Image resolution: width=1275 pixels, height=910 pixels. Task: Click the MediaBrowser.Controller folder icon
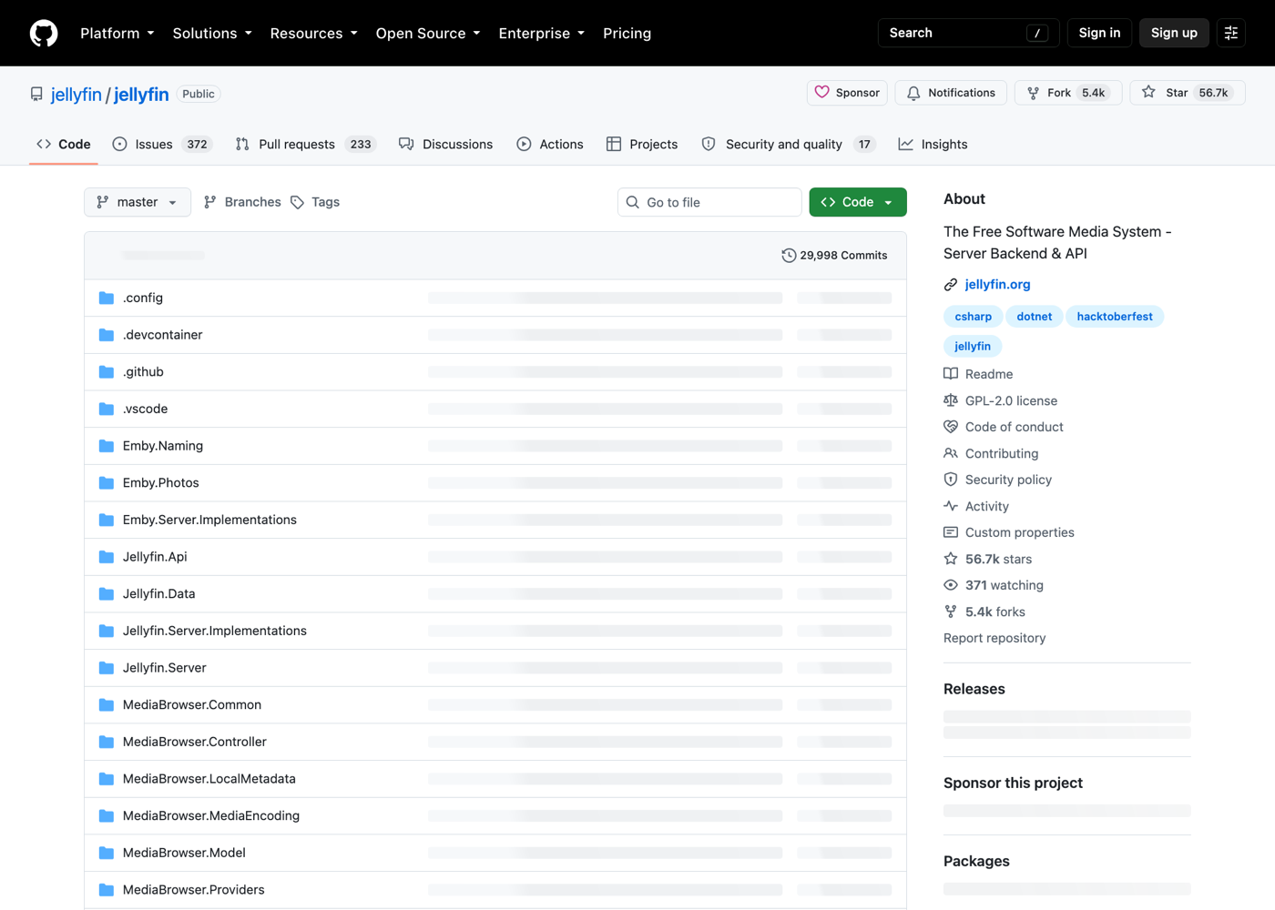(107, 742)
